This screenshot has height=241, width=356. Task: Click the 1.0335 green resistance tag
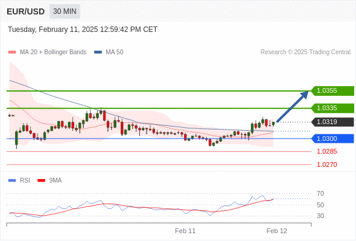coord(332,108)
